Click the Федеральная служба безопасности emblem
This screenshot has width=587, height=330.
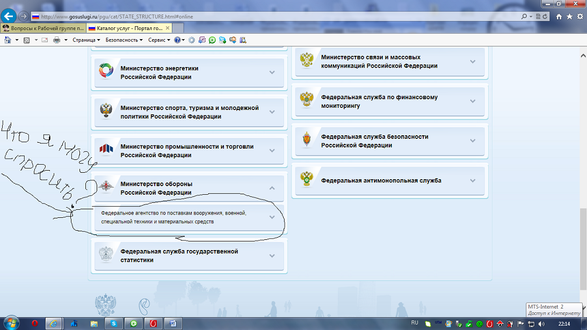[x=307, y=139]
